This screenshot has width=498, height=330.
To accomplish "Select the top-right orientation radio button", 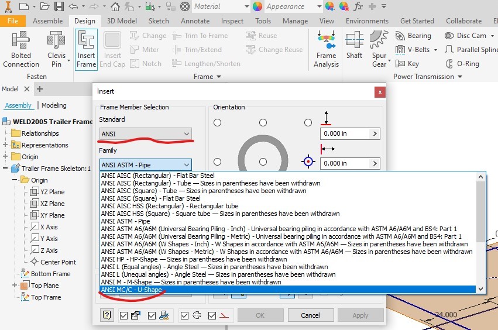I will [308, 123].
